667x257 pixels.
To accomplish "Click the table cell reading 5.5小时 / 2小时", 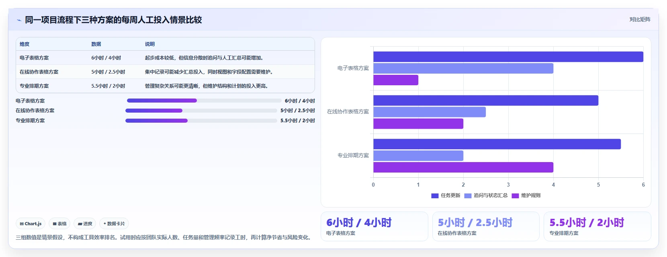I will (x=108, y=86).
